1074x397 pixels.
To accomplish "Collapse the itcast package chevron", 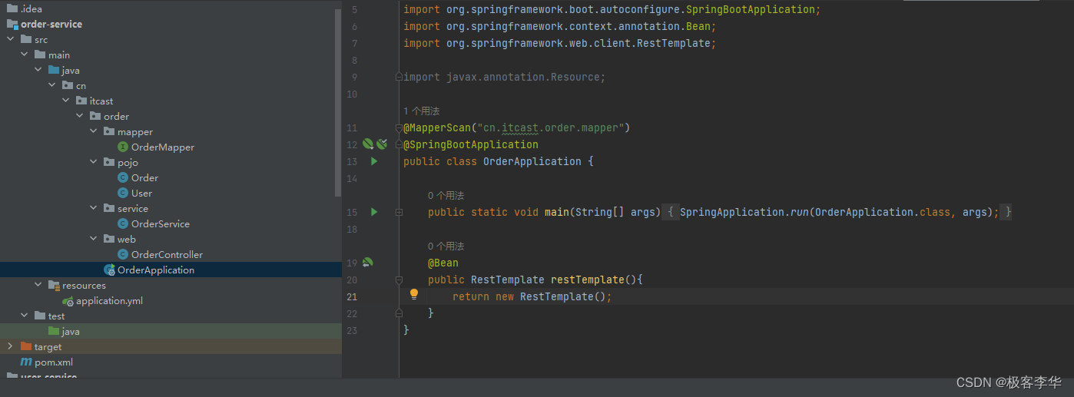I will [66, 101].
